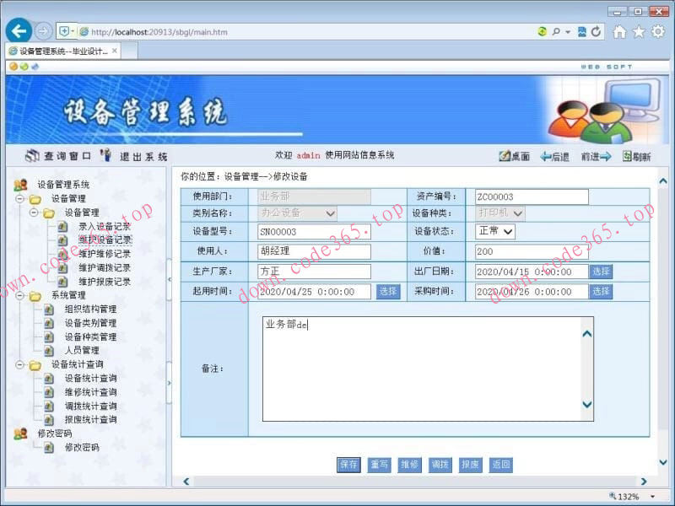Click the 保存 save button
The width and height of the screenshot is (675, 506).
pyautogui.click(x=349, y=464)
